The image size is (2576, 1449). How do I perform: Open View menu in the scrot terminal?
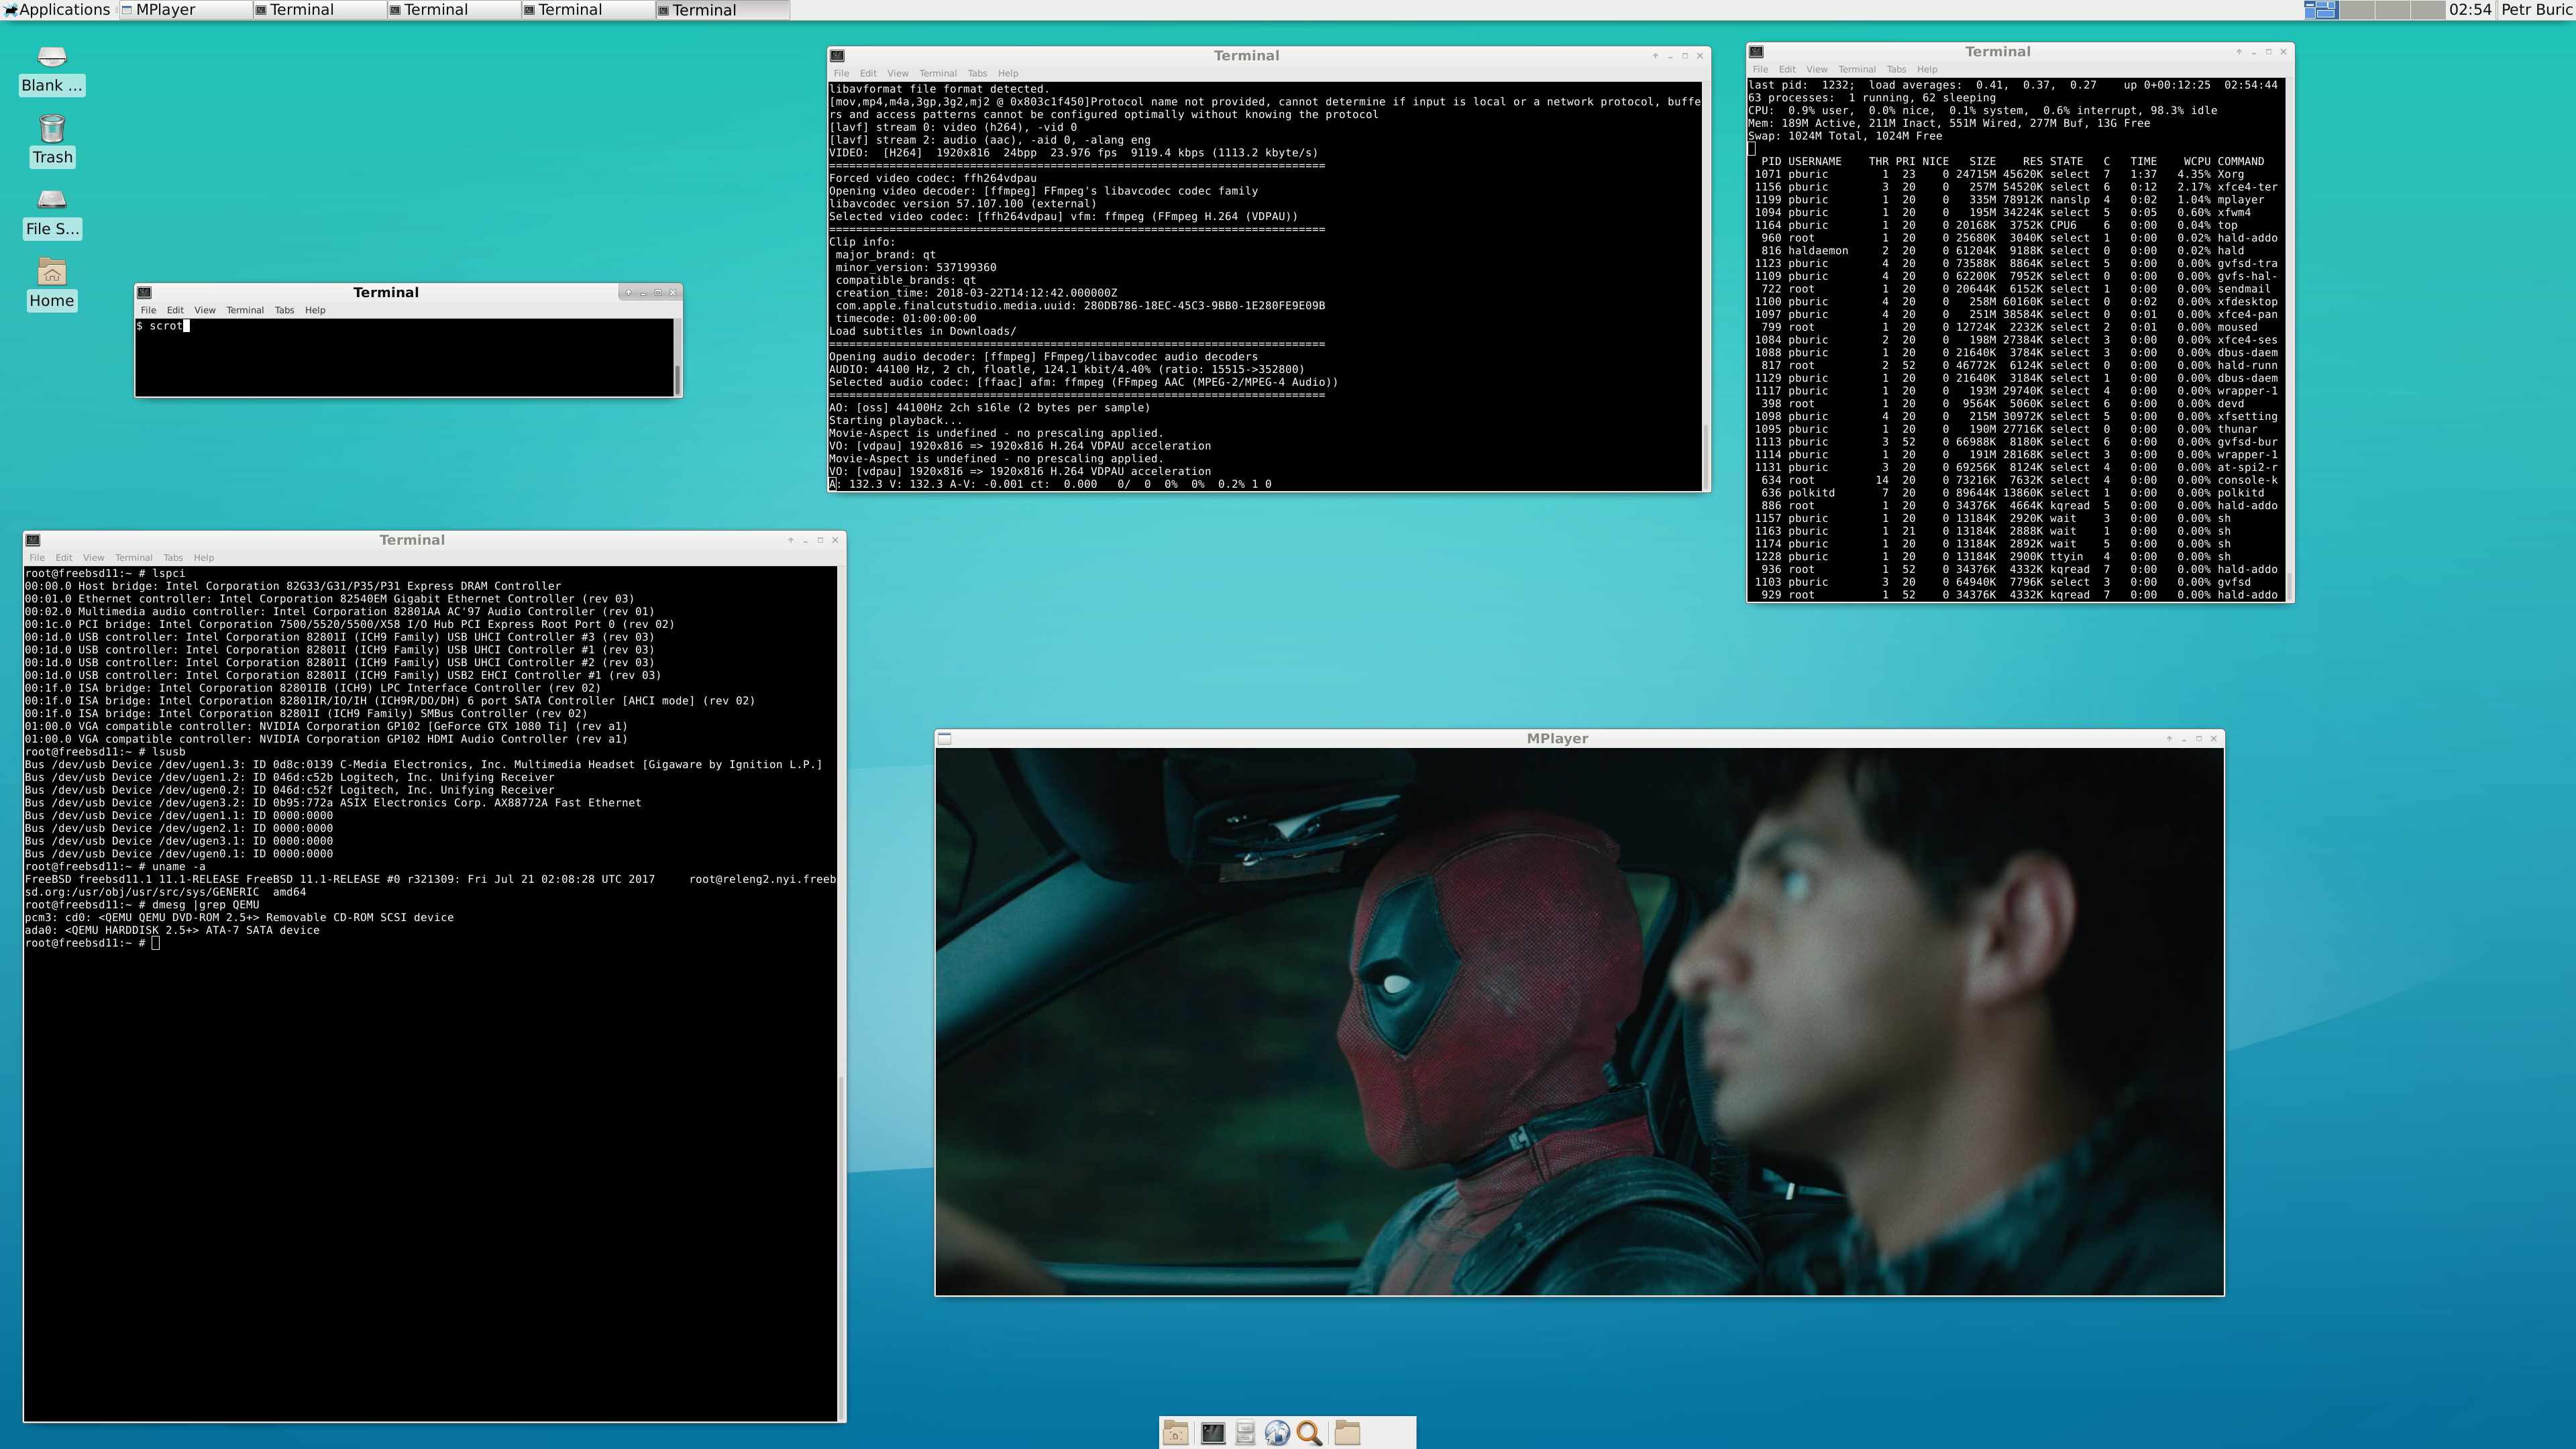coord(205,310)
